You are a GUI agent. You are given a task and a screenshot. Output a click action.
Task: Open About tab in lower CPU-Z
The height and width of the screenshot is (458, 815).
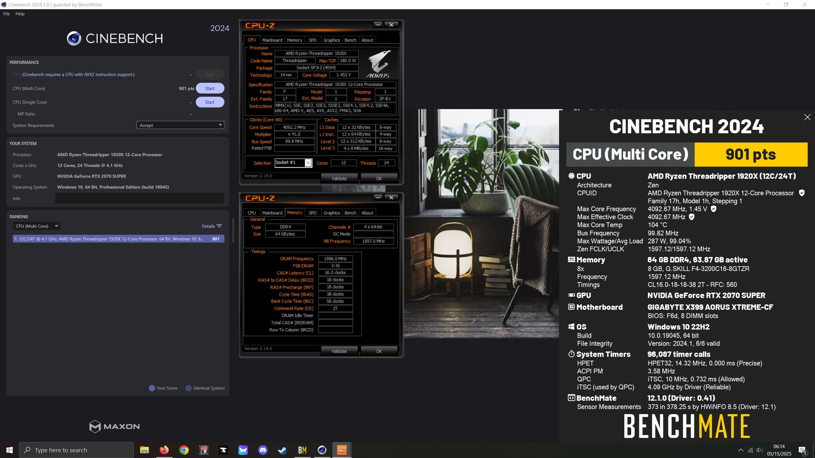[367, 213]
